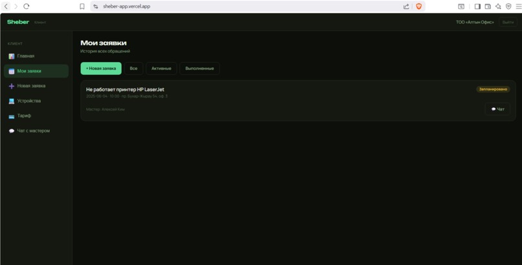Screen dimensions: 522x265
Task: Click the История всех обращений subtitle
Action: pos(105,52)
